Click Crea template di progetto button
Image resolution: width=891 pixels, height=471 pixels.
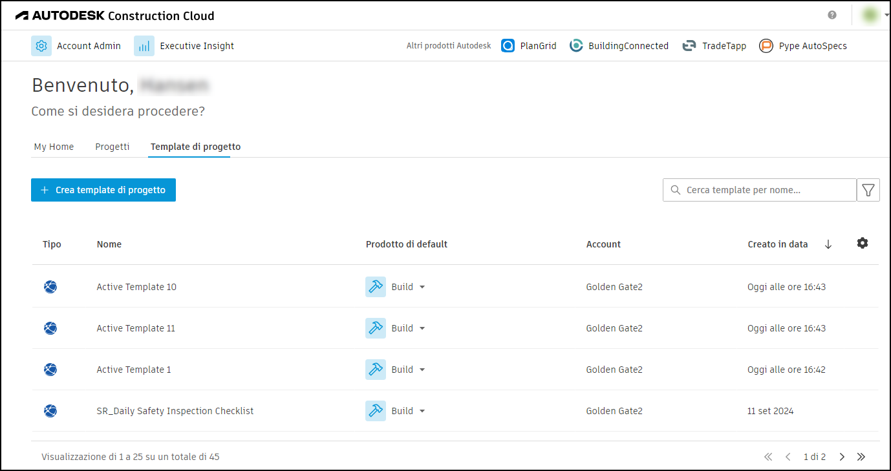click(103, 190)
